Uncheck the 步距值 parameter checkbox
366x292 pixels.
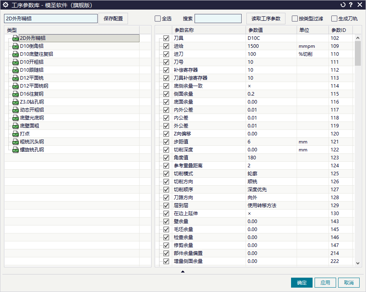[166, 142]
